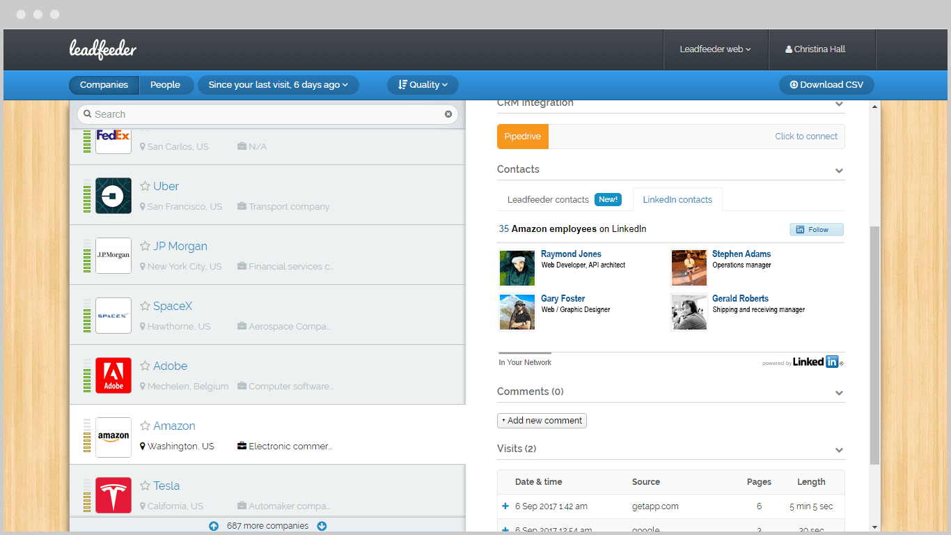Click into the Search input field
951x535 pixels.
click(267, 114)
